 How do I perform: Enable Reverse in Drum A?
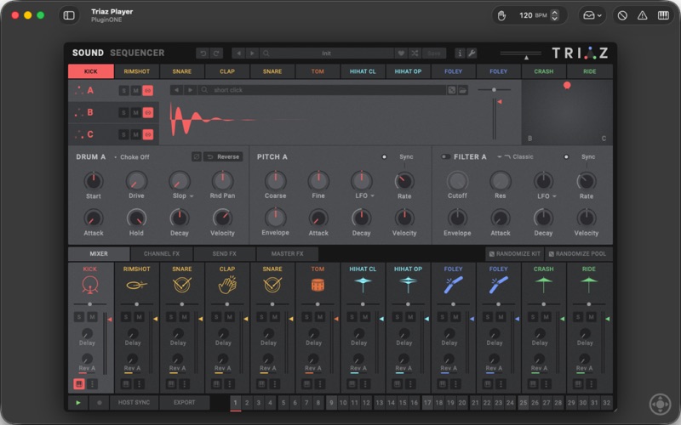click(x=223, y=157)
